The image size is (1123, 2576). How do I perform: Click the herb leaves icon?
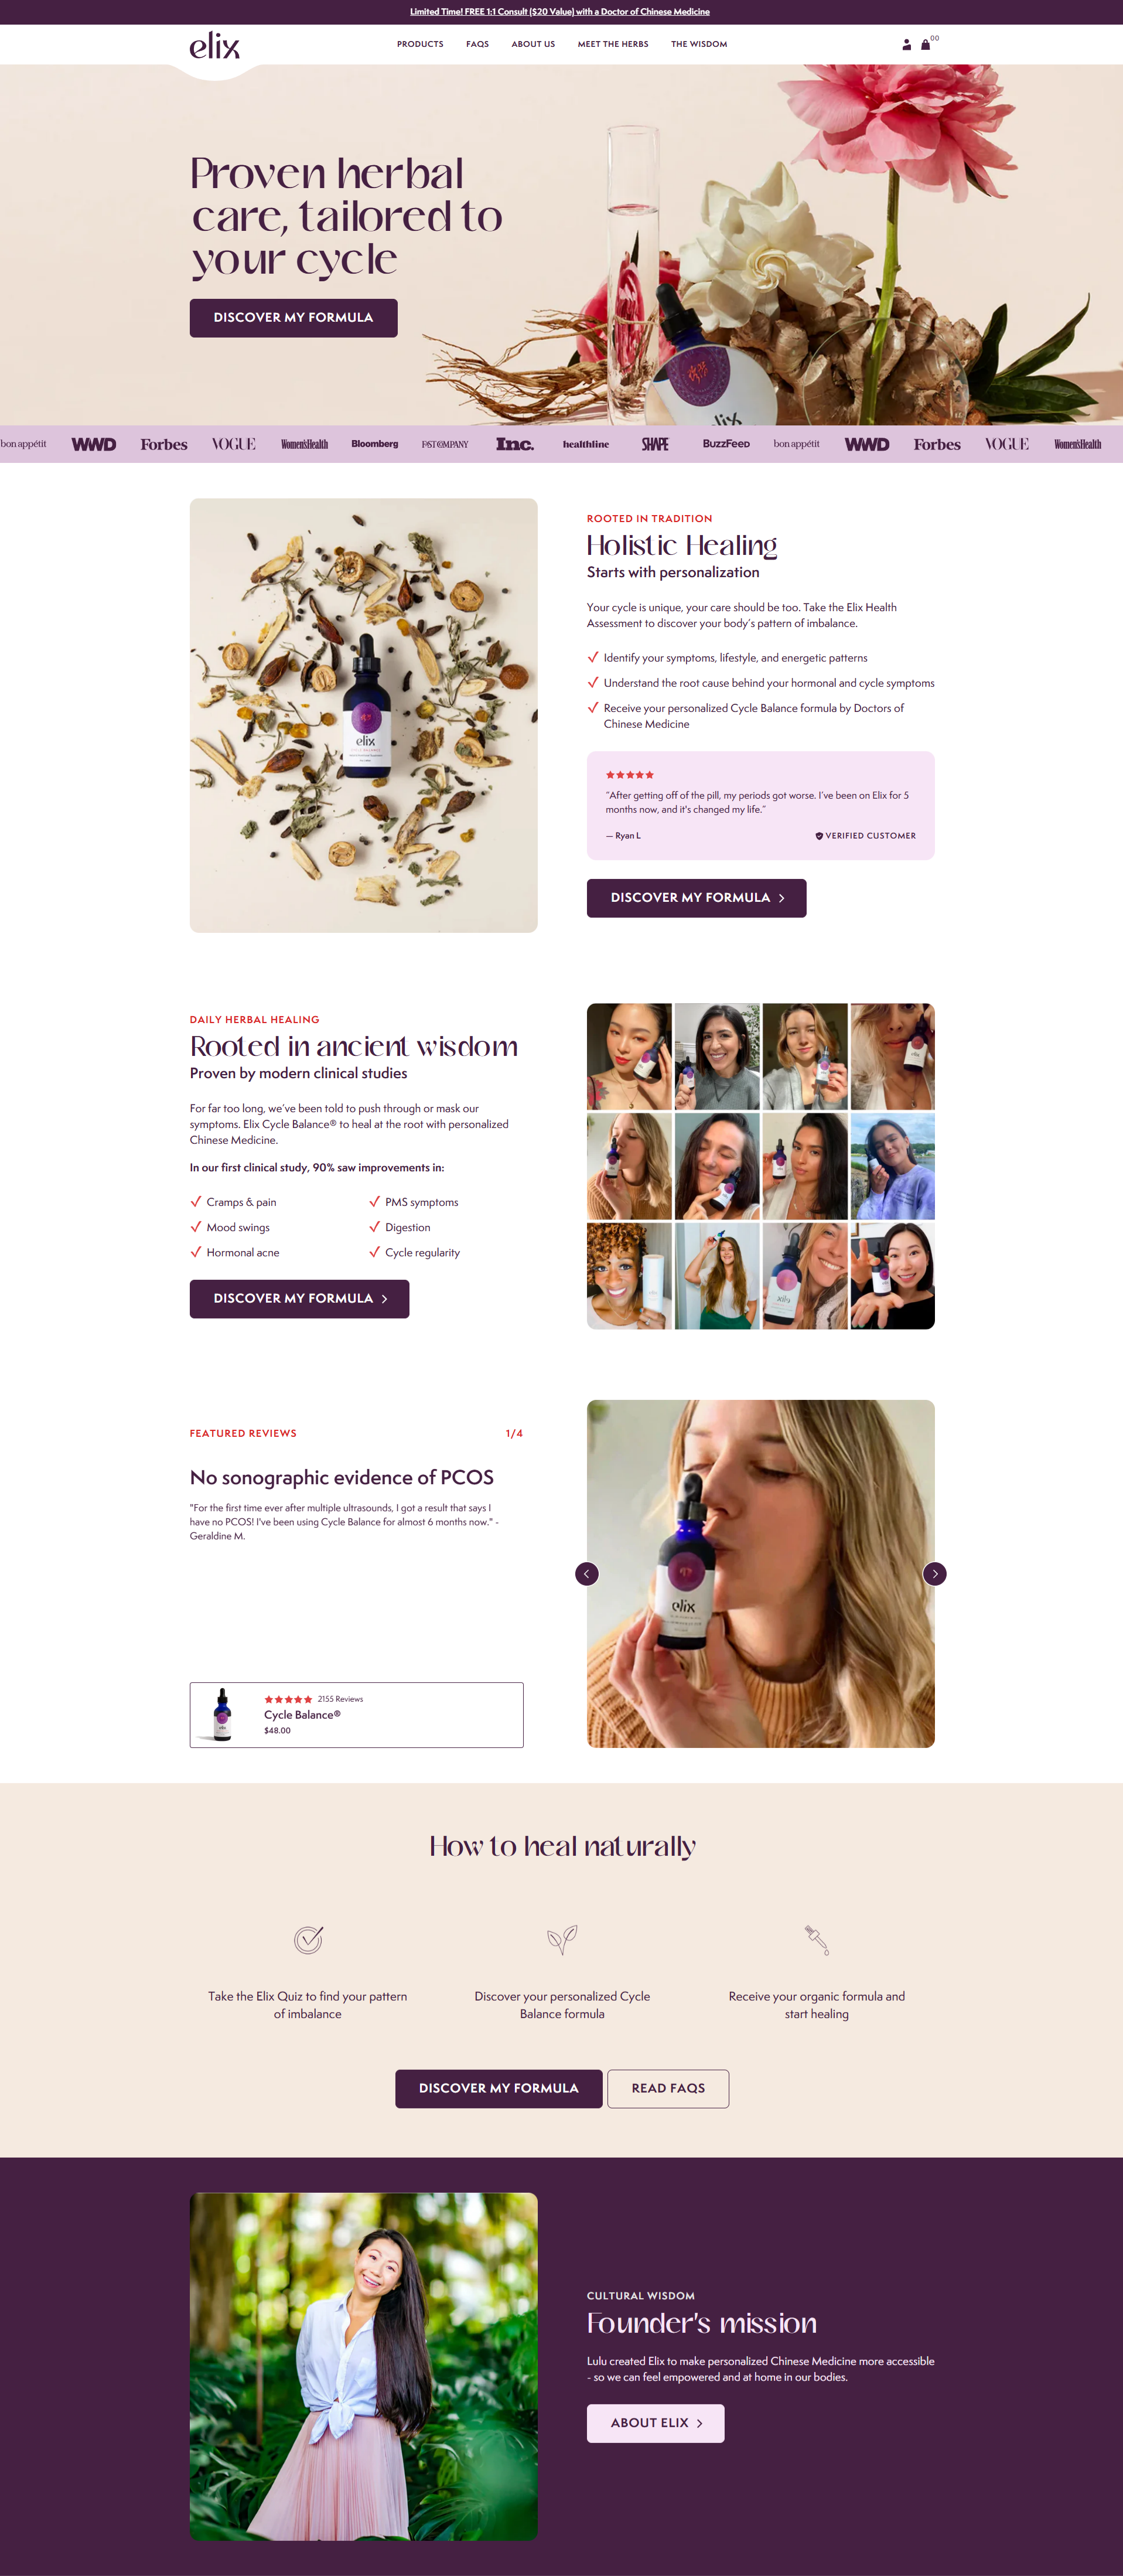pyautogui.click(x=562, y=1939)
